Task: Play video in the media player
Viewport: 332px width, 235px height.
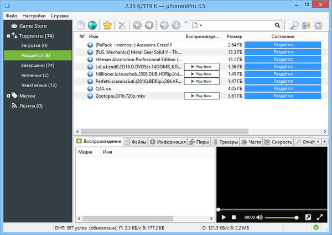Action: (224, 217)
